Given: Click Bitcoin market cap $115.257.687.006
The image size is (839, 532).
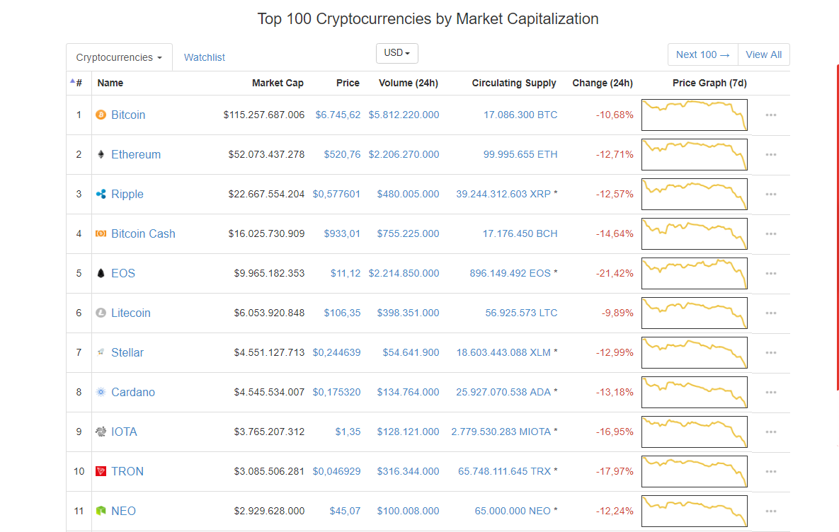Looking at the screenshot, I should pyautogui.click(x=264, y=115).
